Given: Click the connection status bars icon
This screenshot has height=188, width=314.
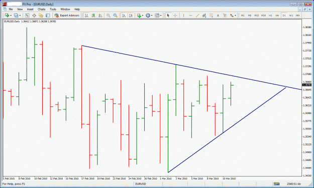Looking at the screenshot, I should tap(276, 184).
